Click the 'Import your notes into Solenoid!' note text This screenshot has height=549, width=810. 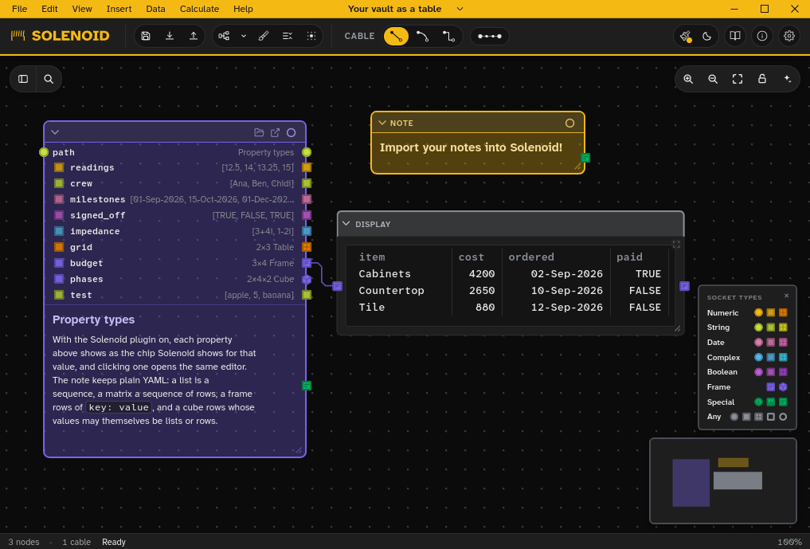(471, 147)
